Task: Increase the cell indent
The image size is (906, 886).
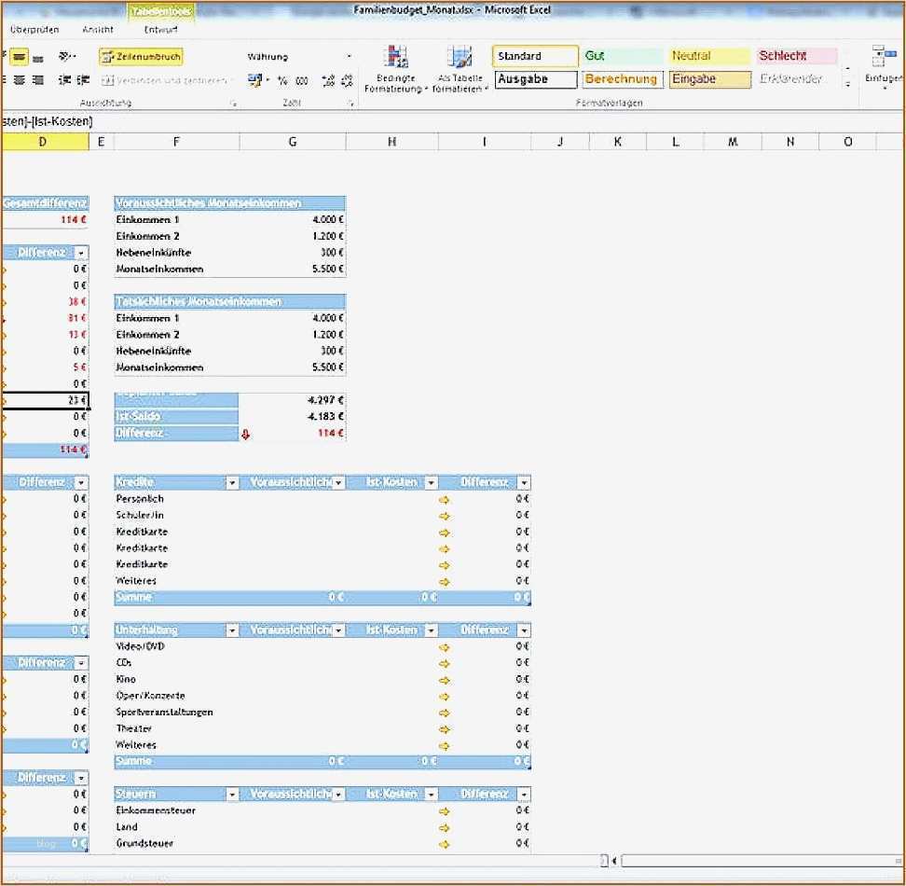Action: coord(83,80)
